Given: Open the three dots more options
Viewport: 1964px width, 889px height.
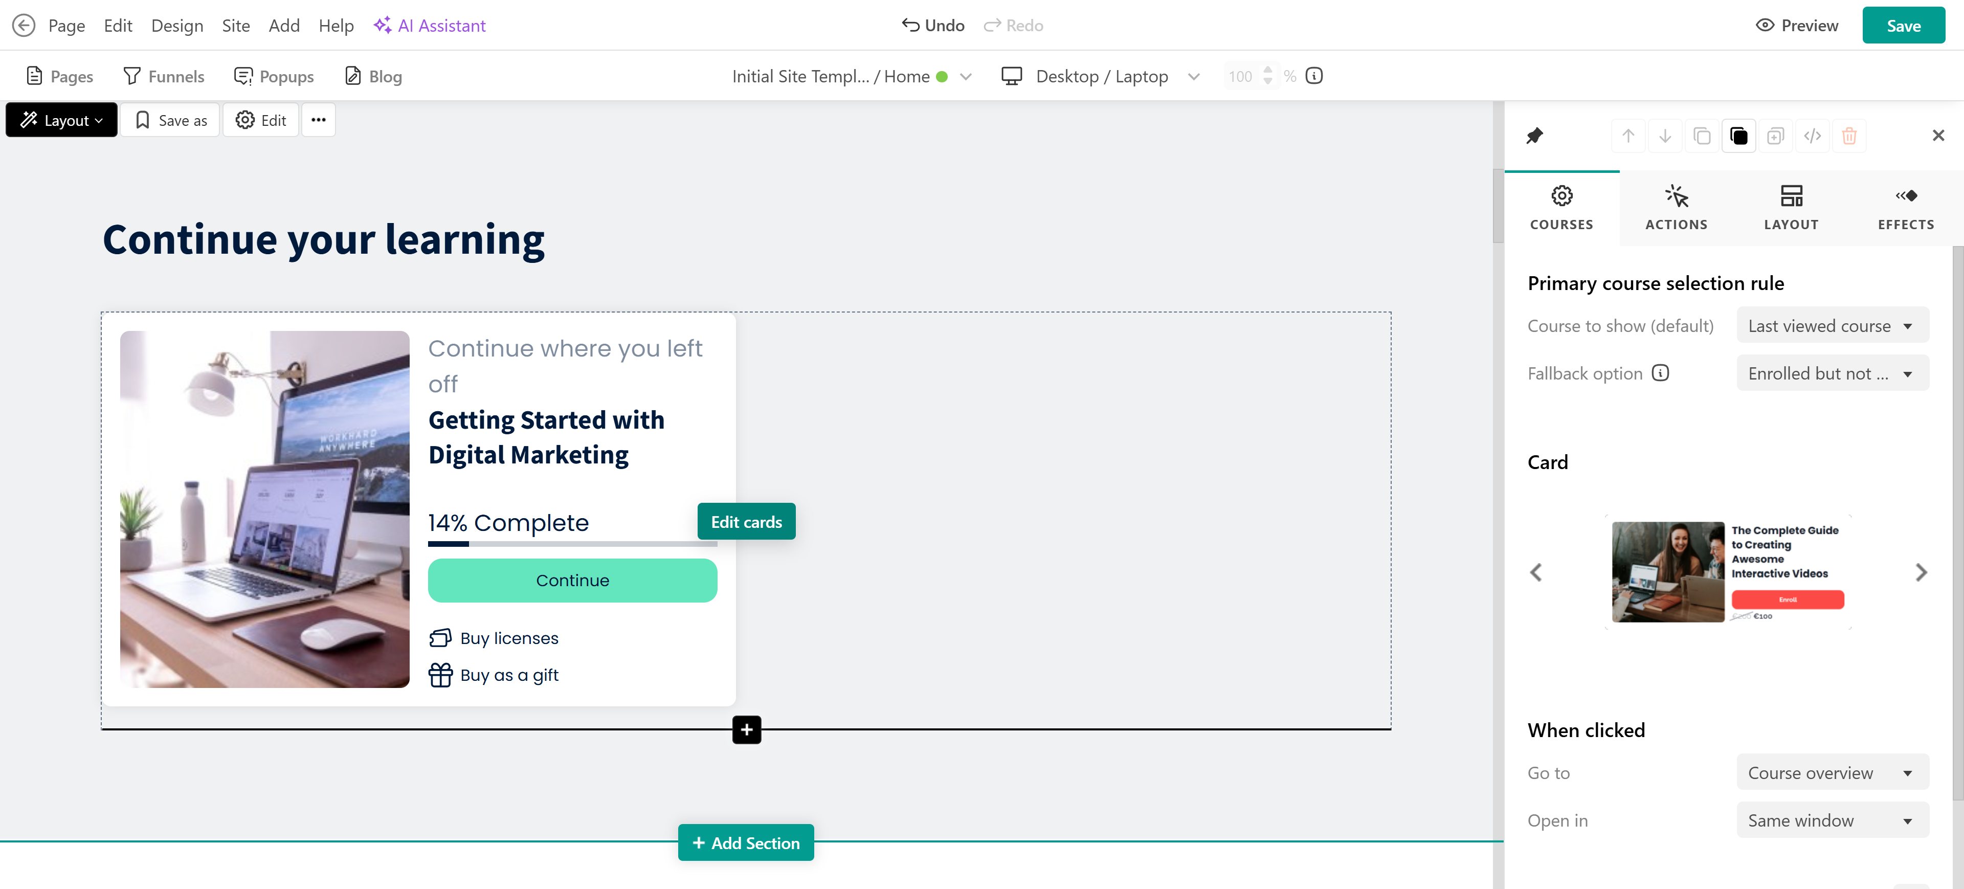Looking at the screenshot, I should (319, 120).
